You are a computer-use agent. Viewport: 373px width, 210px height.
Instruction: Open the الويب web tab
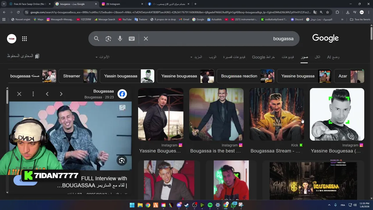click(213, 57)
